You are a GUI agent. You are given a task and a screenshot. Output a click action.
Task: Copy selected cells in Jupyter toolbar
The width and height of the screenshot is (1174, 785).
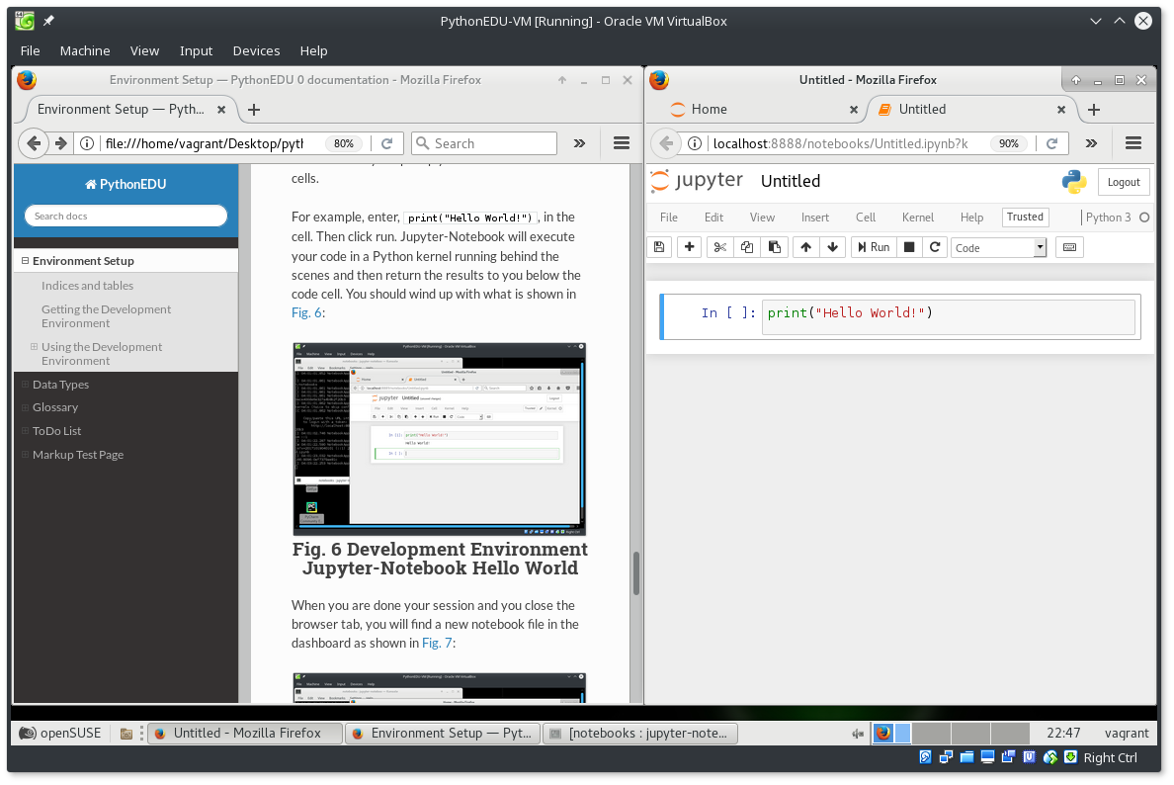[x=746, y=247]
